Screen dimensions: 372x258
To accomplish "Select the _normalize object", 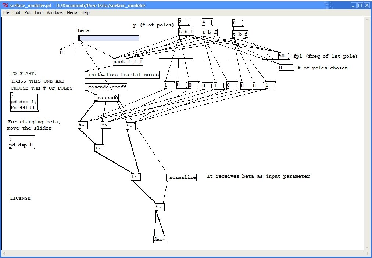I will (x=182, y=177).
